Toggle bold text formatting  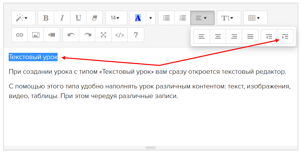click(x=46, y=18)
